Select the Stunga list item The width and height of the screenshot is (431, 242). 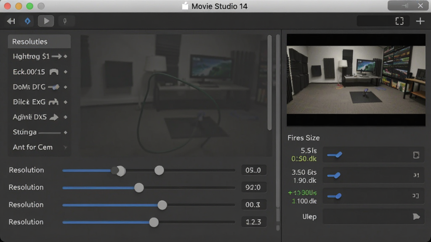pos(39,132)
